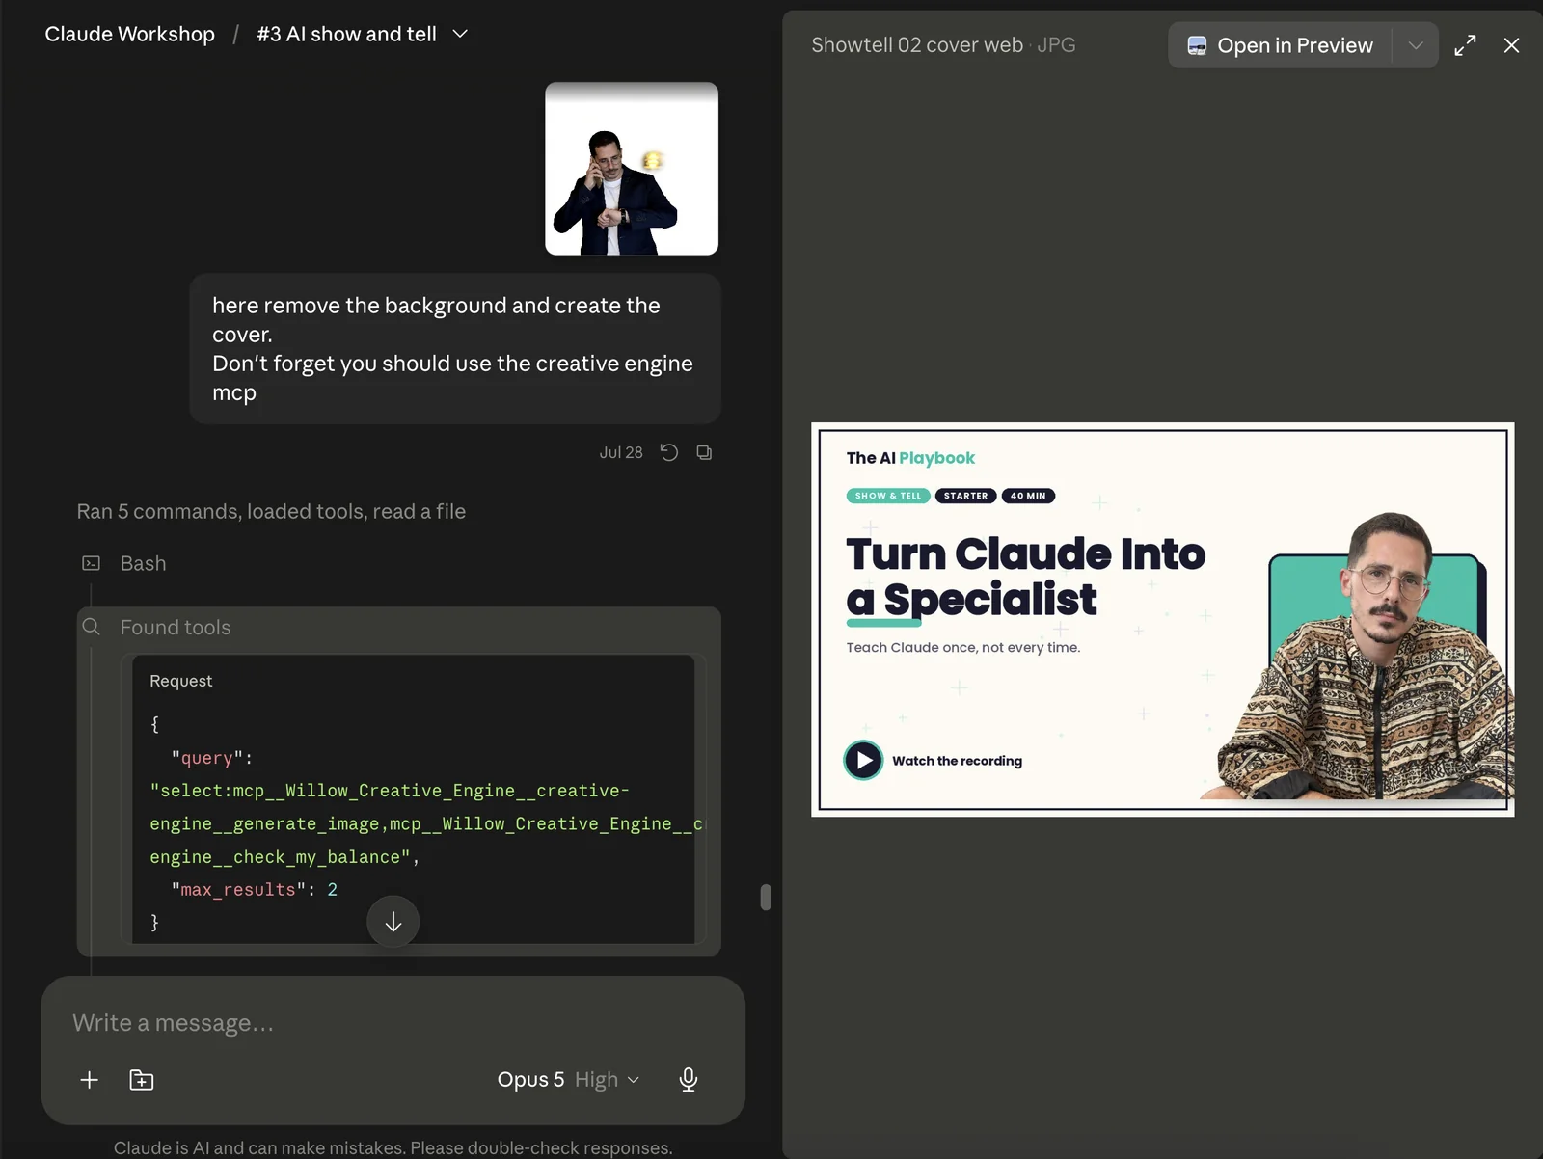Screen dimensions: 1543x1159
Task: Go to the Claude Workshop project
Action: [x=129, y=34]
